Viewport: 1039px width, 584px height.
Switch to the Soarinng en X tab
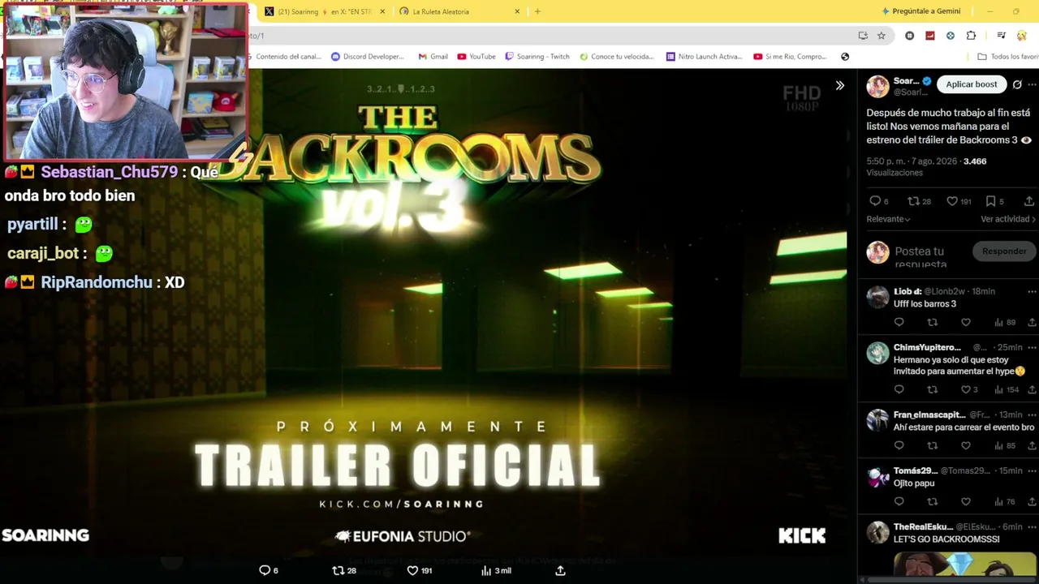[325, 11]
